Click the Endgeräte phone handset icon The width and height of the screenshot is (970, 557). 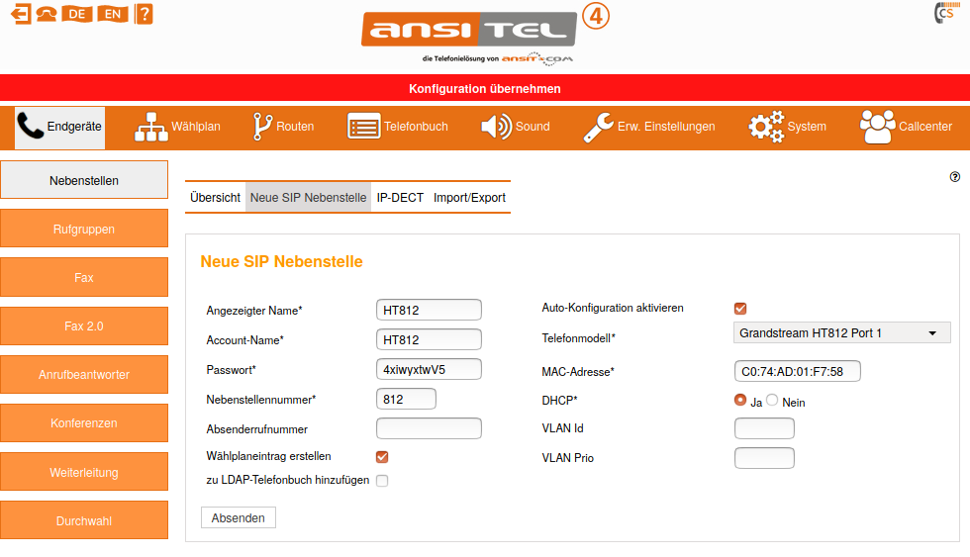pyautogui.click(x=30, y=126)
